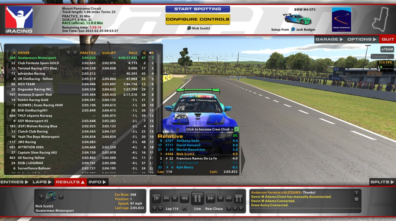This screenshot has height=221, width=396.
Task: Switch playback to Live mode
Action: point(198,209)
